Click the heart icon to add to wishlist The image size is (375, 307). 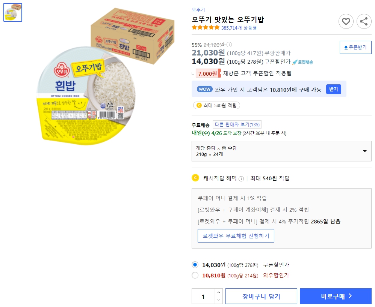(346, 21)
